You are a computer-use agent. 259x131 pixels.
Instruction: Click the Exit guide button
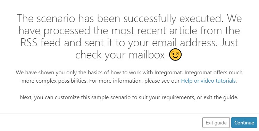[216, 123]
